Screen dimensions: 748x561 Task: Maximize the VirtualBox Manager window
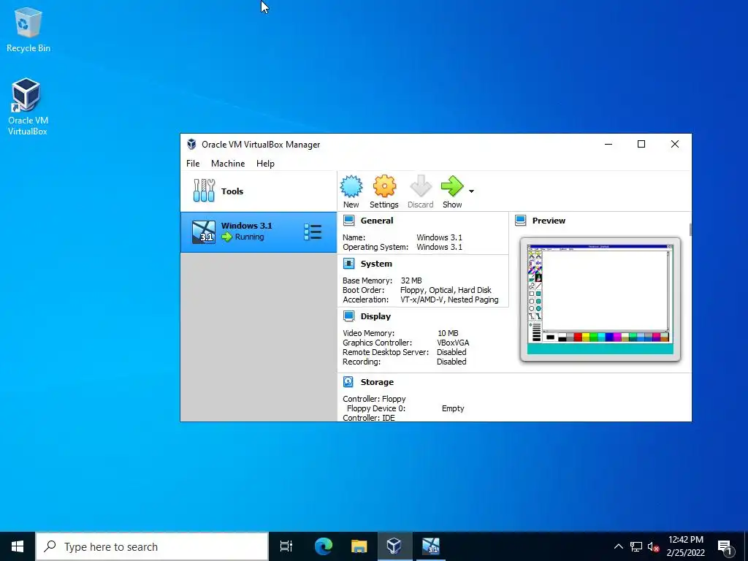(641, 144)
